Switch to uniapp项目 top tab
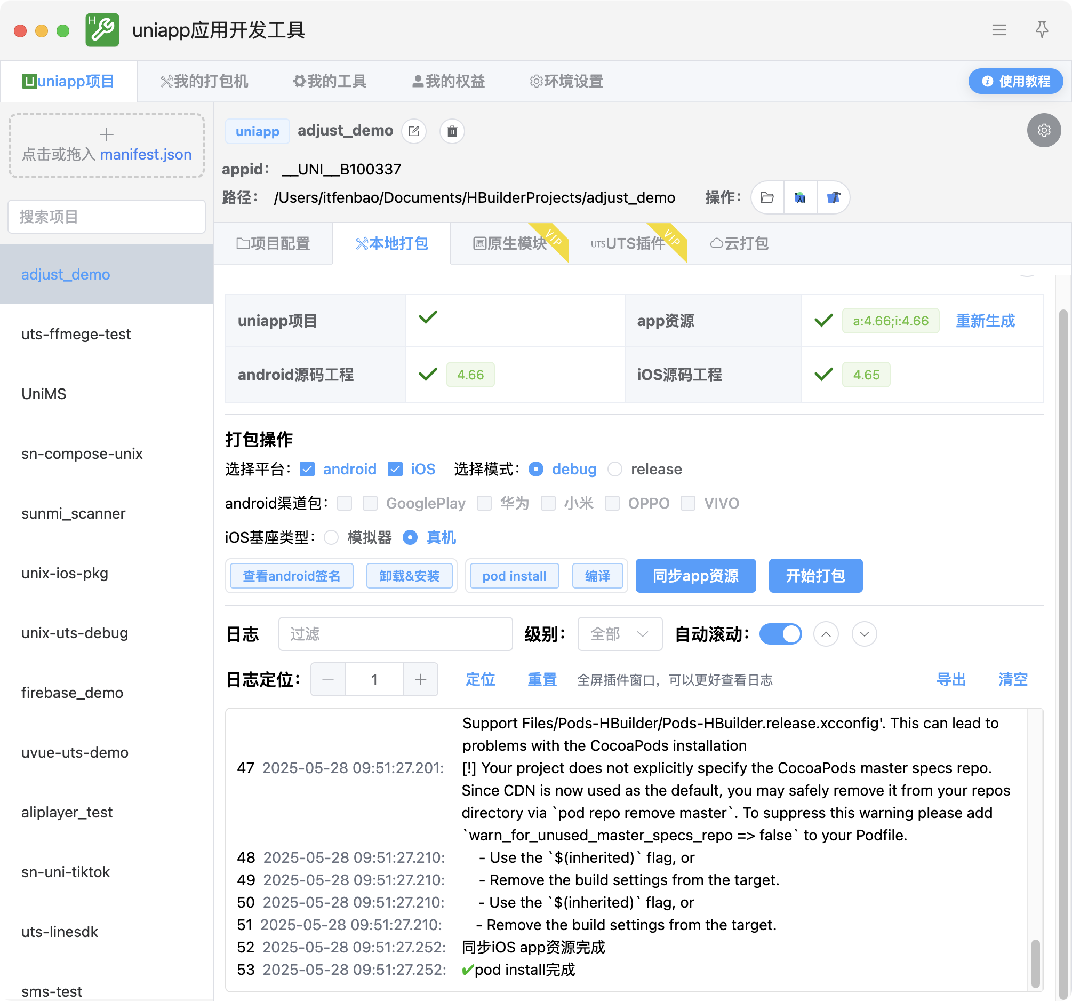 [x=68, y=81]
